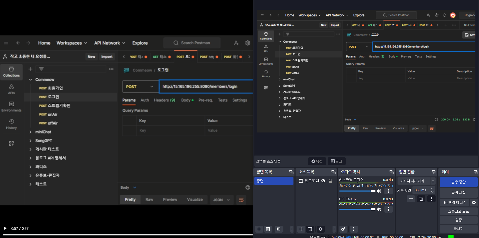This screenshot has height=238, width=479.
Task: Undock the 장면 목록 panel
Action: click(x=291, y=172)
